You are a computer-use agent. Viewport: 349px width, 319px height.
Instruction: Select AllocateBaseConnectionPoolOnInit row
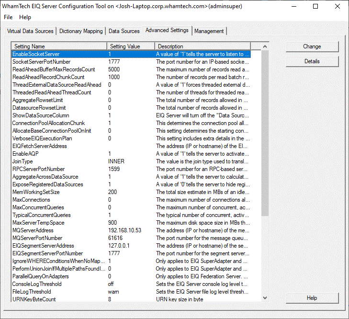tap(131, 131)
